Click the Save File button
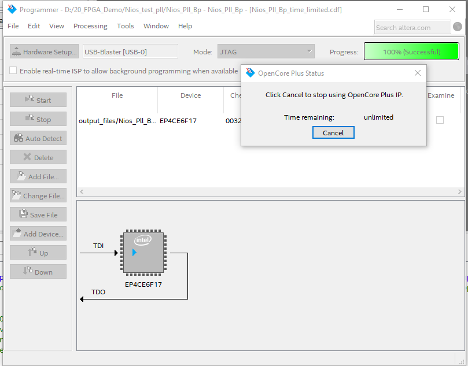468x366 pixels. tap(38, 215)
